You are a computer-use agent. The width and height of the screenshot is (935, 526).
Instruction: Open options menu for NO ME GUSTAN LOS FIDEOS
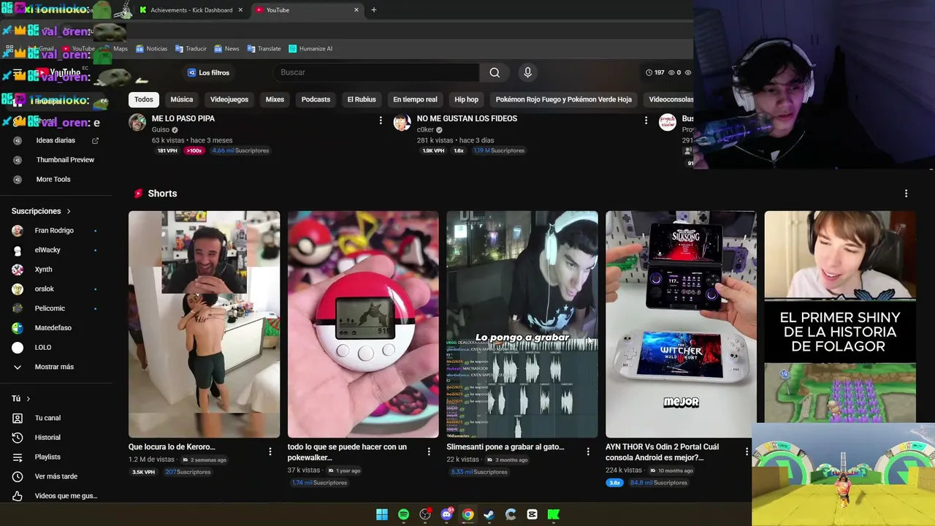pyautogui.click(x=646, y=120)
